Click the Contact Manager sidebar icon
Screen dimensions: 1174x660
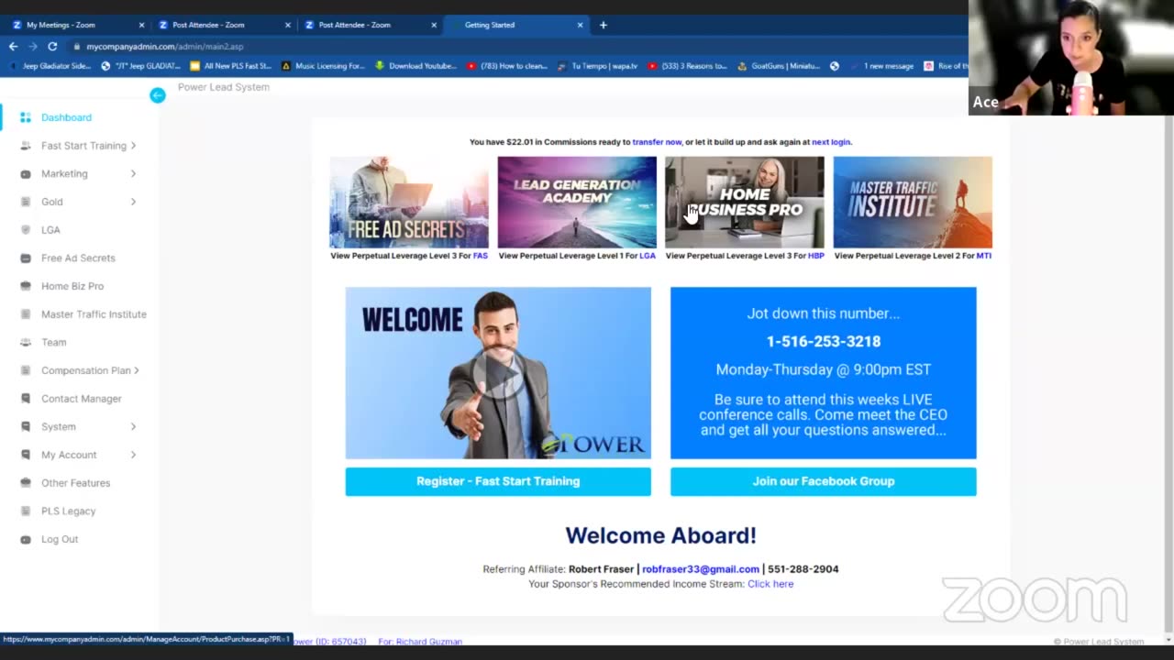click(x=26, y=399)
